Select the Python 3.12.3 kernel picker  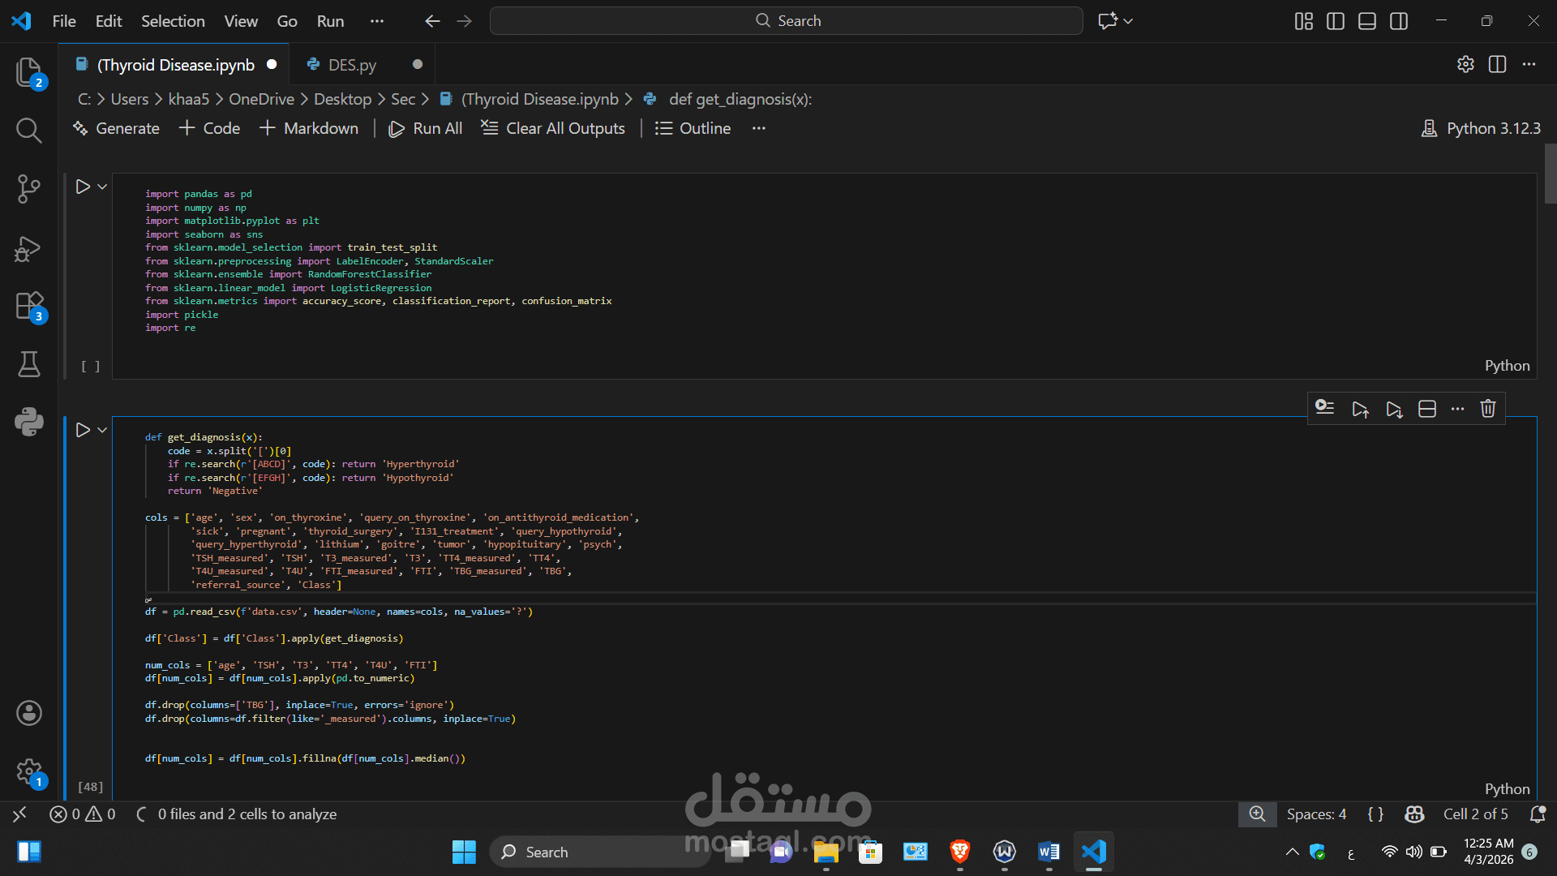[1481, 128]
